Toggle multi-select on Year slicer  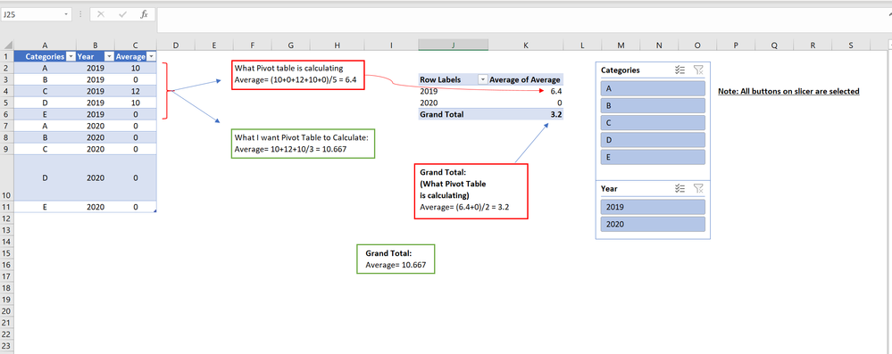click(x=679, y=188)
